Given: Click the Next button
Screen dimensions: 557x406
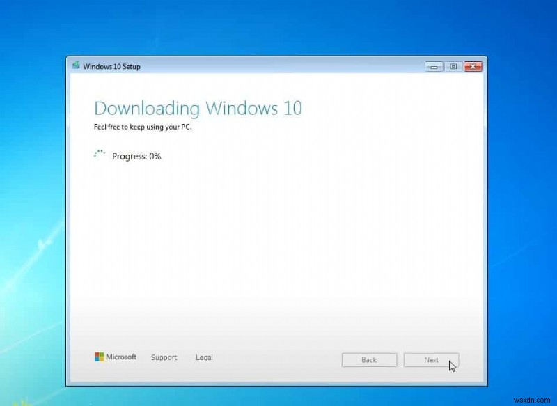Looking at the screenshot, I should point(431,360).
